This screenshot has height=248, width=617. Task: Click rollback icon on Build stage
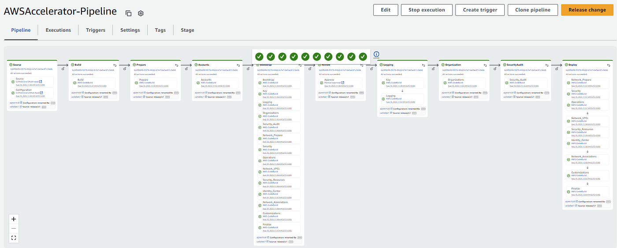tap(115, 65)
